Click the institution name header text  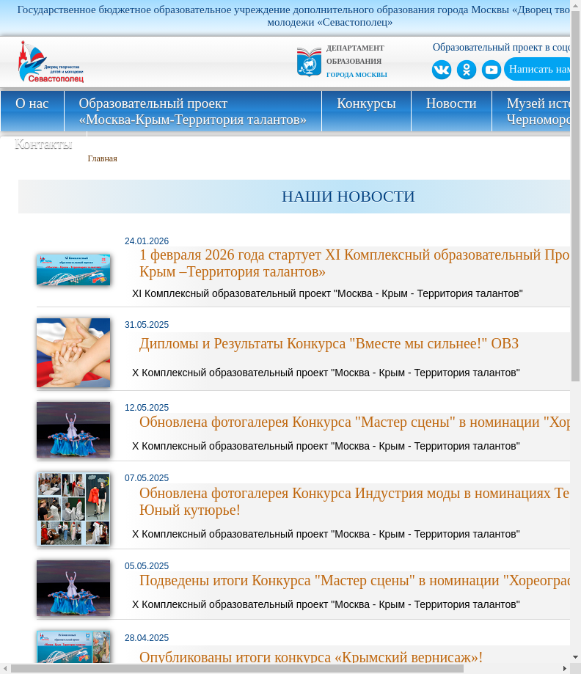(293, 16)
